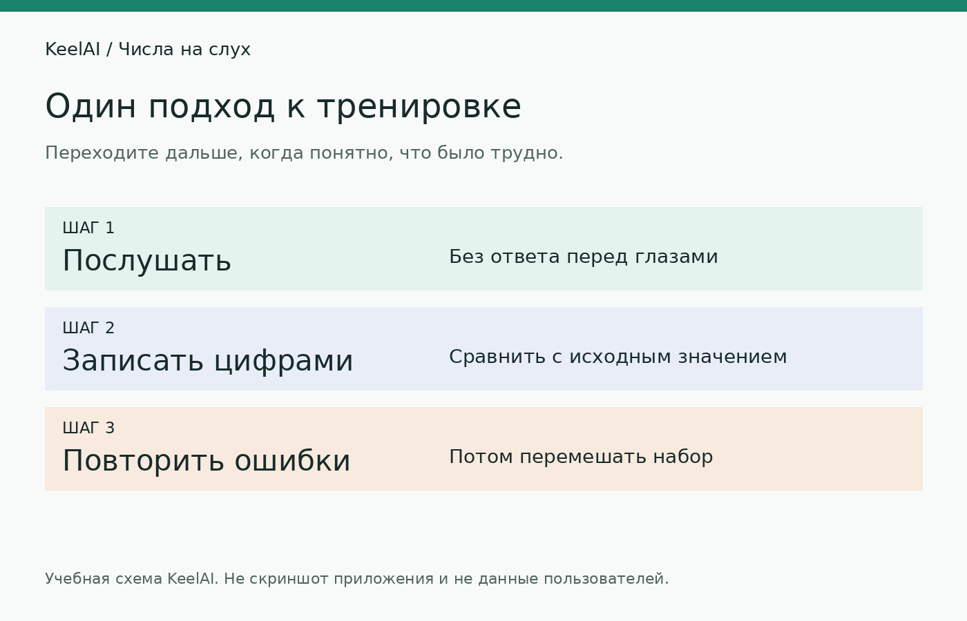Click the label "ШАГ 2"
This screenshot has height=621, width=967.
tap(88, 328)
